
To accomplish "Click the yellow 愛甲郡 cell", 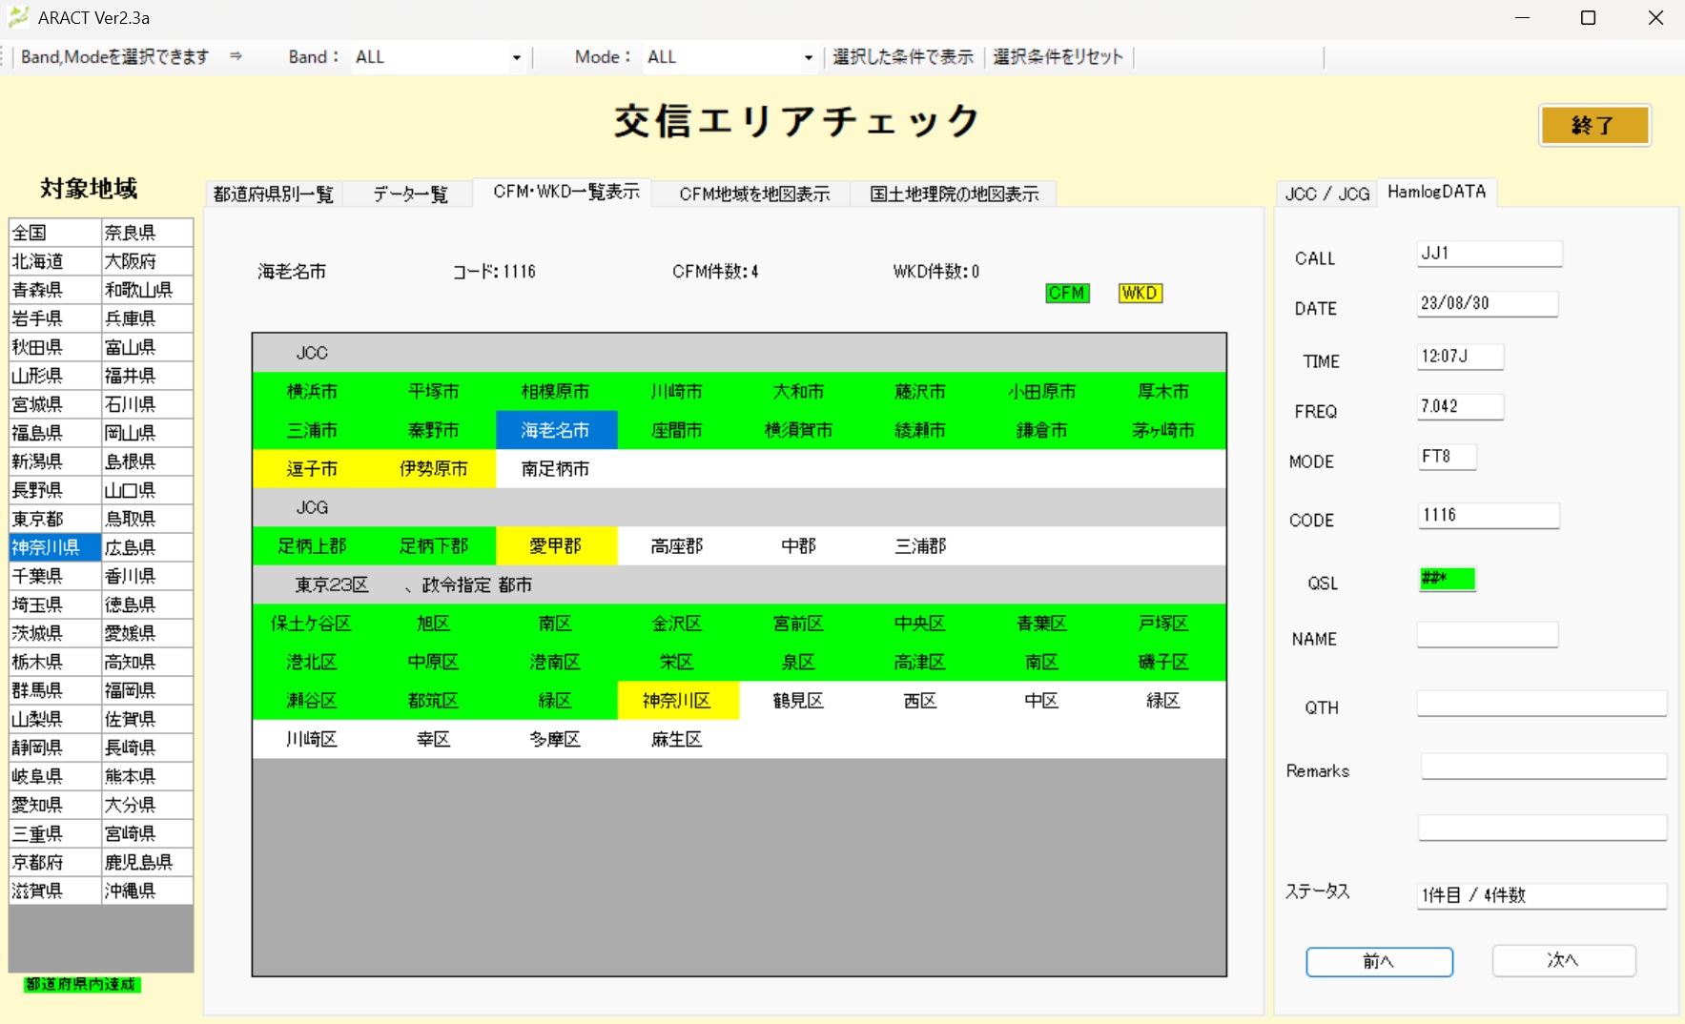I will pos(556,546).
